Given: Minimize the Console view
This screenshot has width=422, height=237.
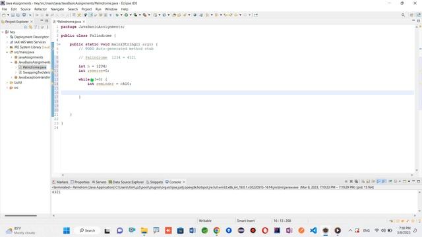Looking at the screenshot, I should 413,182.
